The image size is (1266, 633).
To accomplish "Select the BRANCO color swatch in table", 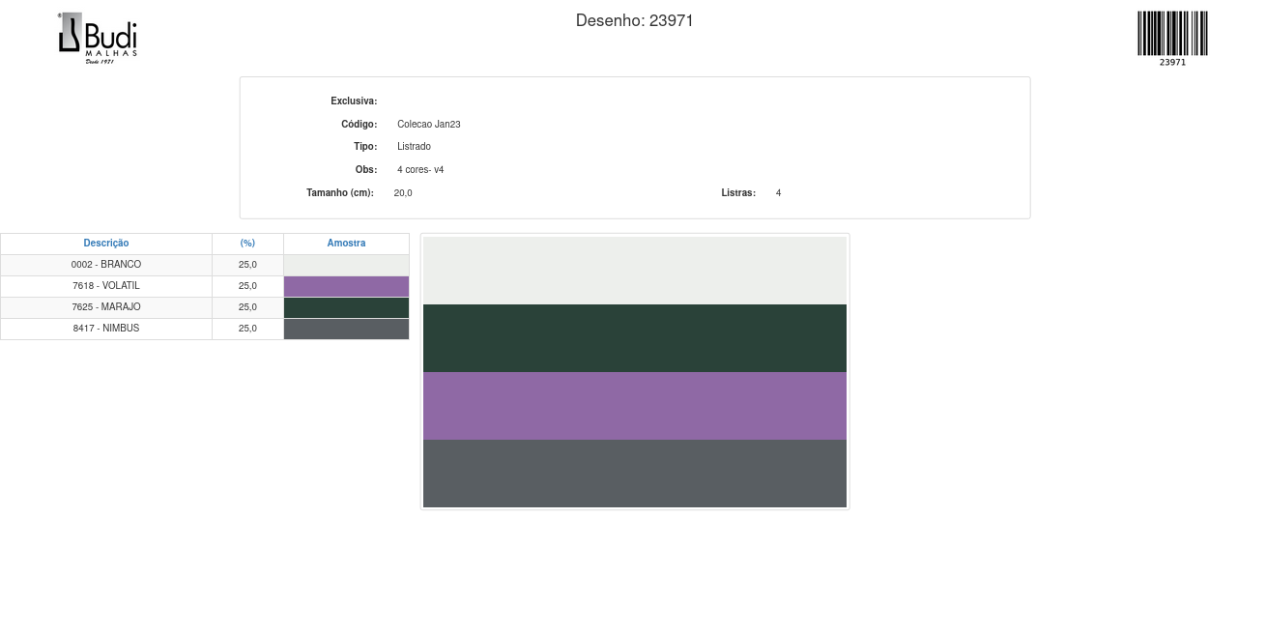I will (x=346, y=266).
